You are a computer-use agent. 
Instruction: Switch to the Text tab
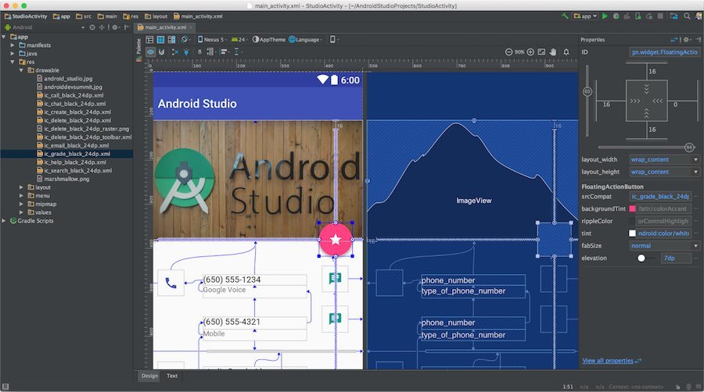pos(171,376)
